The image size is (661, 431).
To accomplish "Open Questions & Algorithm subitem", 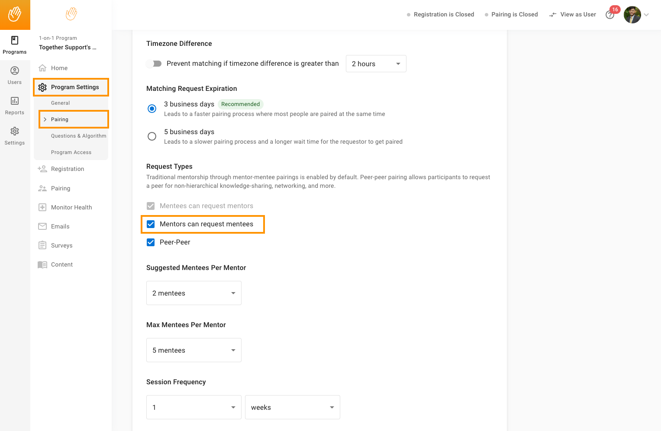I will point(79,136).
